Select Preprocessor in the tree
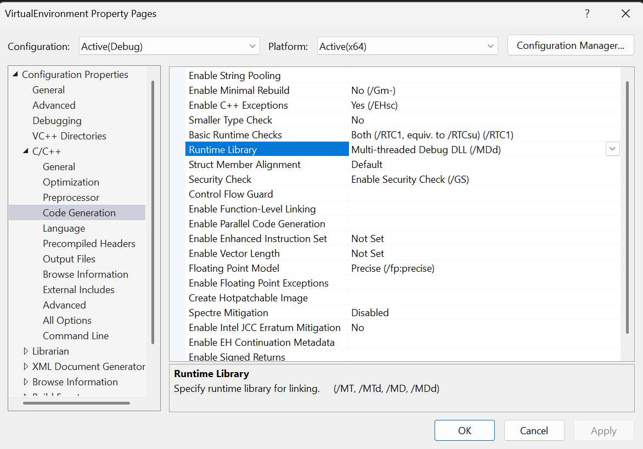 [x=71, y=198]
